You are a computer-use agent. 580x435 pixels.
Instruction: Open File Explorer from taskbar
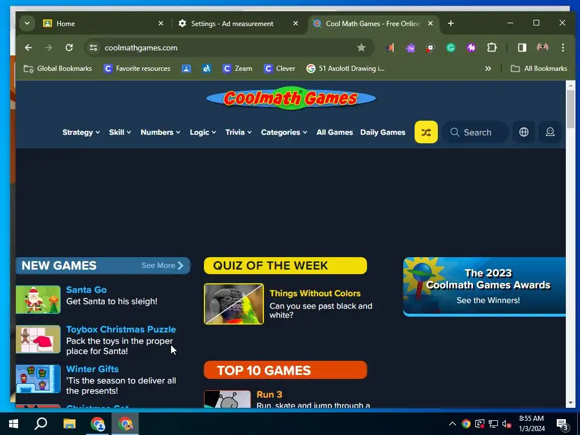69,424
